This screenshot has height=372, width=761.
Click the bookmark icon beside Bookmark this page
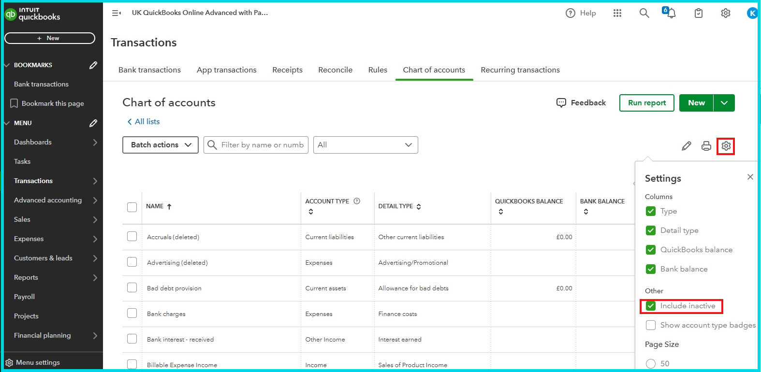(14, 103)
